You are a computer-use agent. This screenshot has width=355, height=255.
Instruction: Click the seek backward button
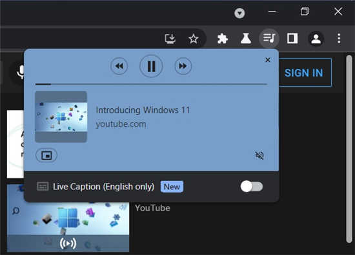click(119, 66)
